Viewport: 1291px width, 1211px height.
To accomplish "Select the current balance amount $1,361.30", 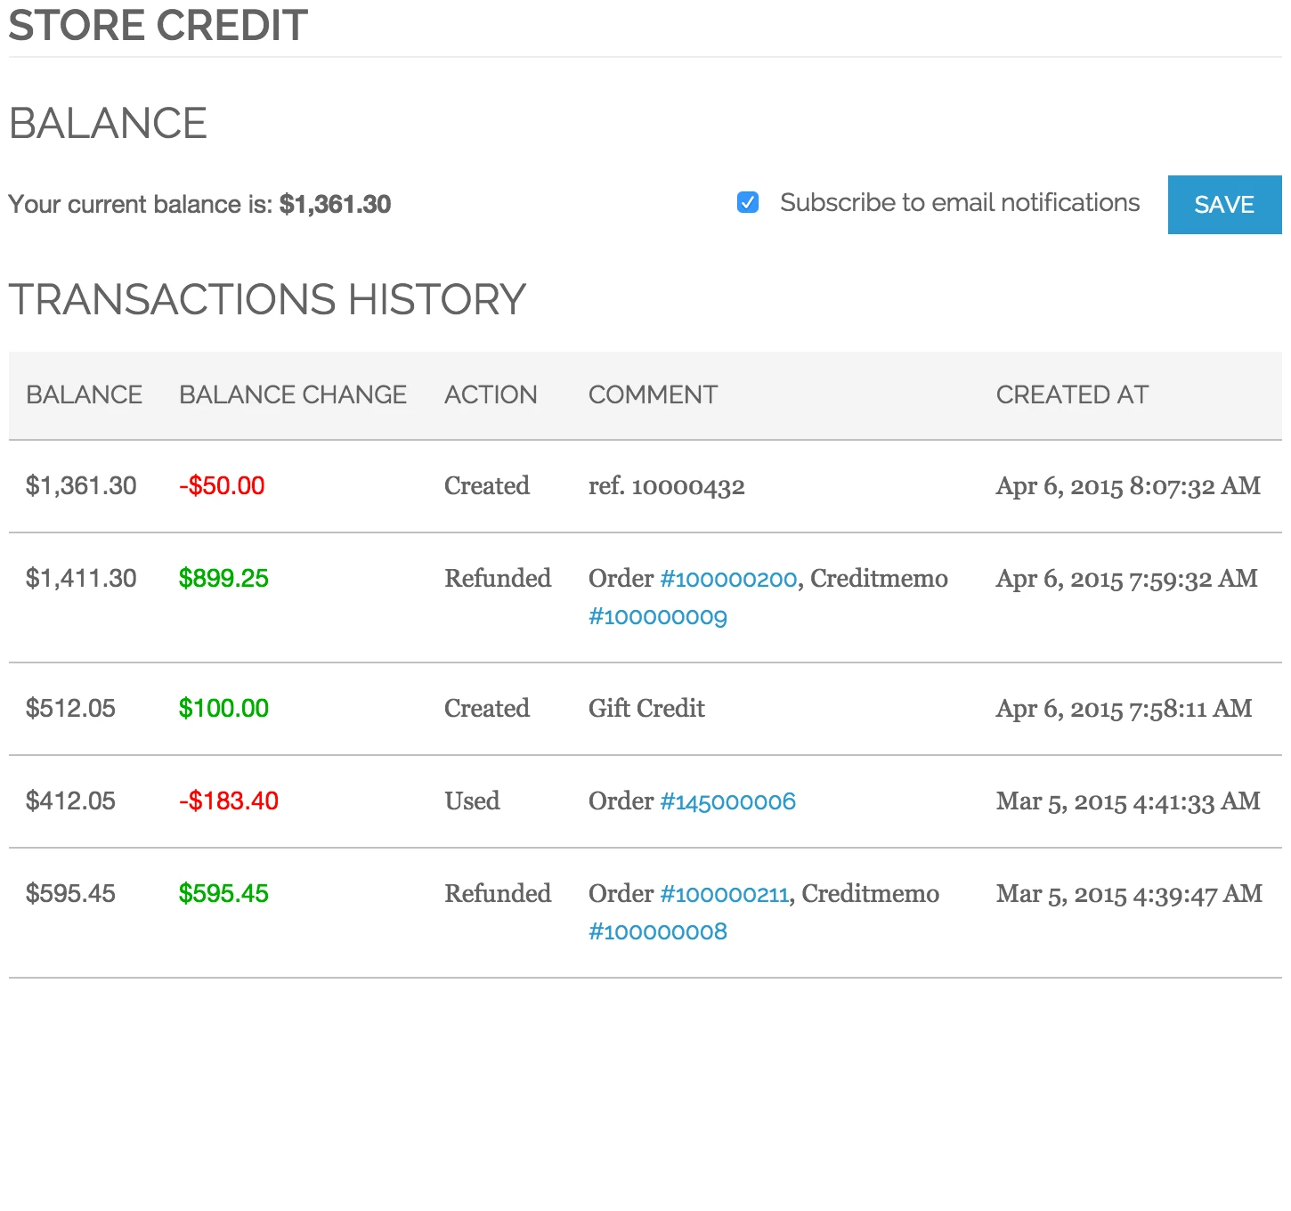I will [334, 204].
